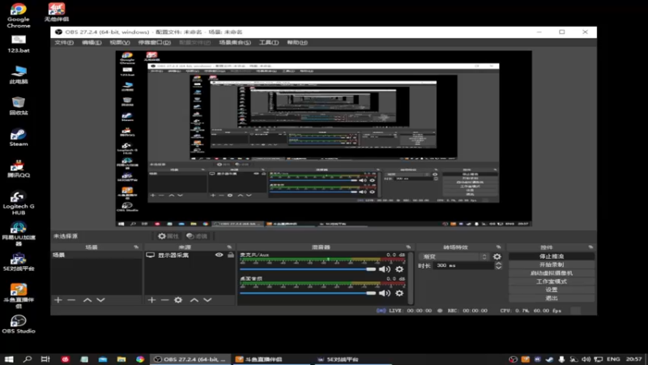Open taskbar search magnifier
648x365 pixels.
coord(28,359)
